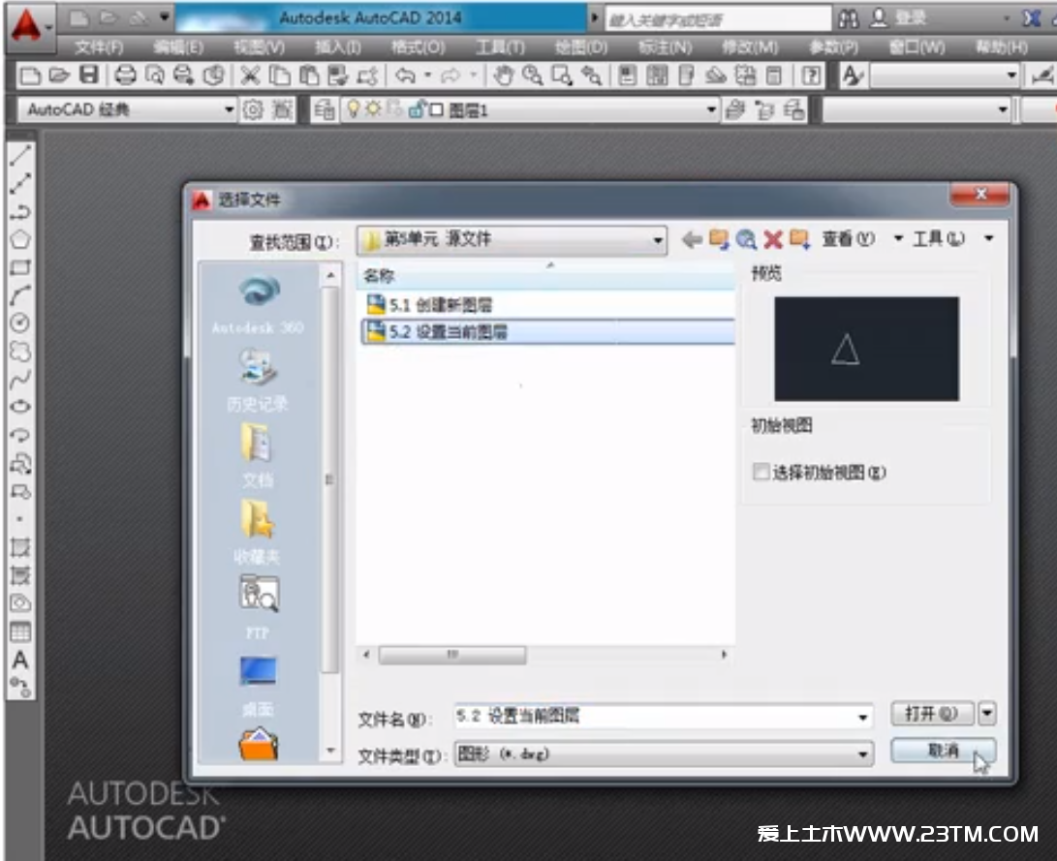1057x861 pixels.
Task: Click the drawing preview thumbnail
Action: [866, 349]
